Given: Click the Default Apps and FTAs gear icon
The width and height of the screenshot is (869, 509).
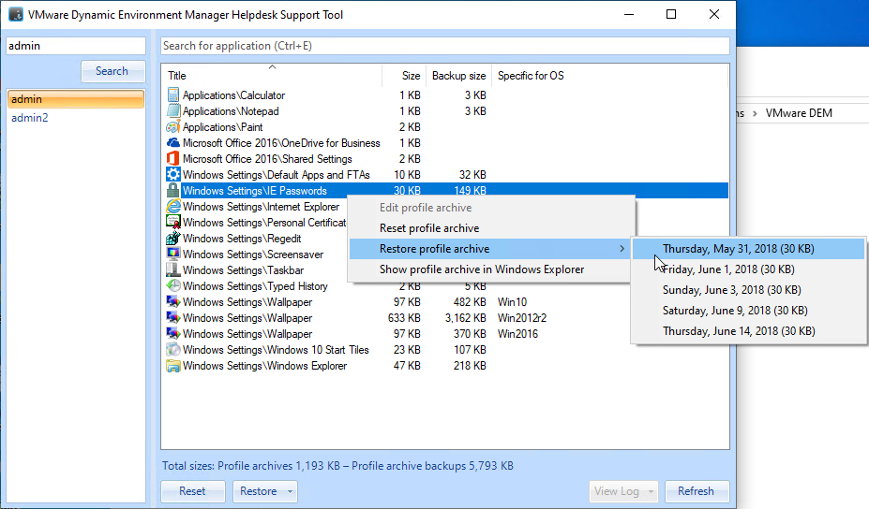Looking at the screenshot, I should coord(172,175).
